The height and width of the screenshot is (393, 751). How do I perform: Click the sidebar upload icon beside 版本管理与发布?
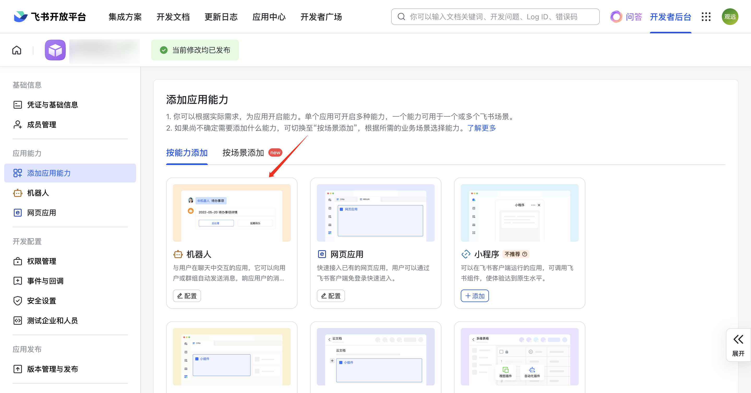[x=17, y=369]
